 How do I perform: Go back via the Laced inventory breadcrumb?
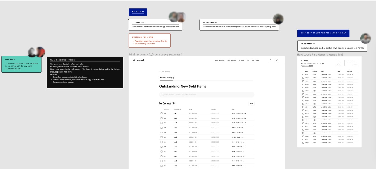coord(165,72)
